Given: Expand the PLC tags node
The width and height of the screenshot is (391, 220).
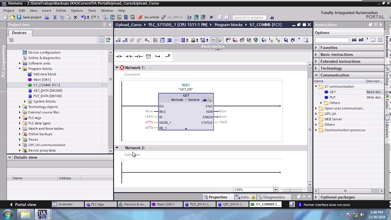Looking at the screenshot, I should (20, 118).
